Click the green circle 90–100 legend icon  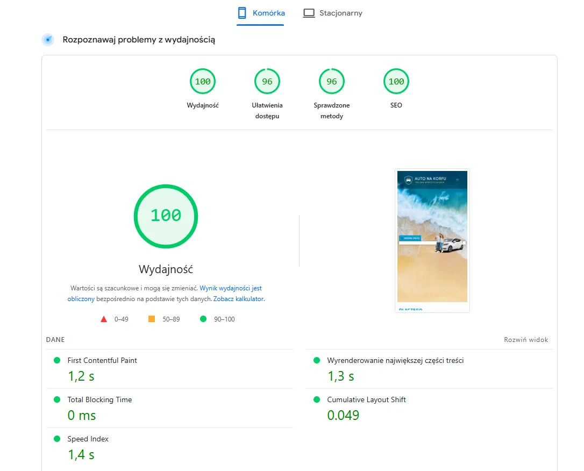click(x=203, y=319)
